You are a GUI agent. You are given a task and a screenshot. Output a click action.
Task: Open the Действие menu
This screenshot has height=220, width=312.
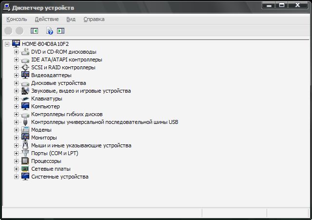(46, 19)
